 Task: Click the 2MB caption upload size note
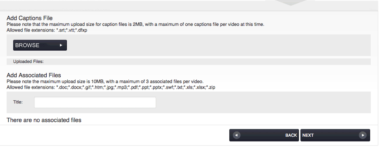(135, 24)
